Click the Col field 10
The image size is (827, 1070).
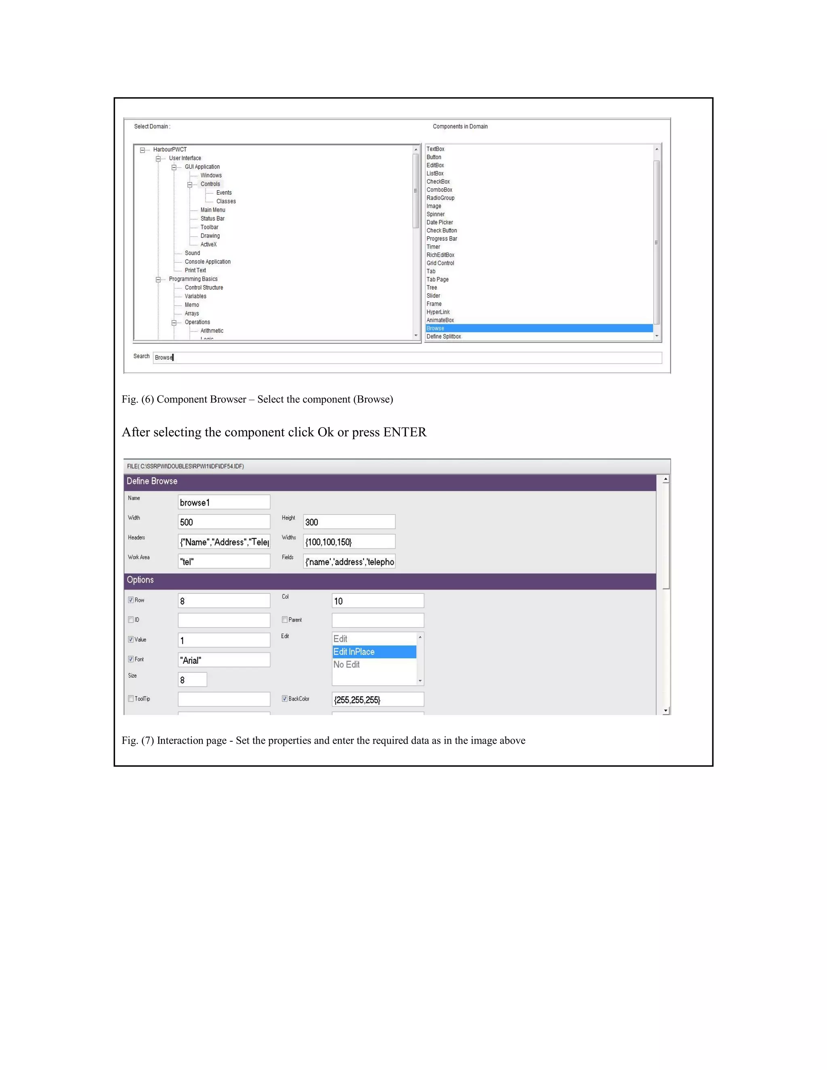pos(378,601)
